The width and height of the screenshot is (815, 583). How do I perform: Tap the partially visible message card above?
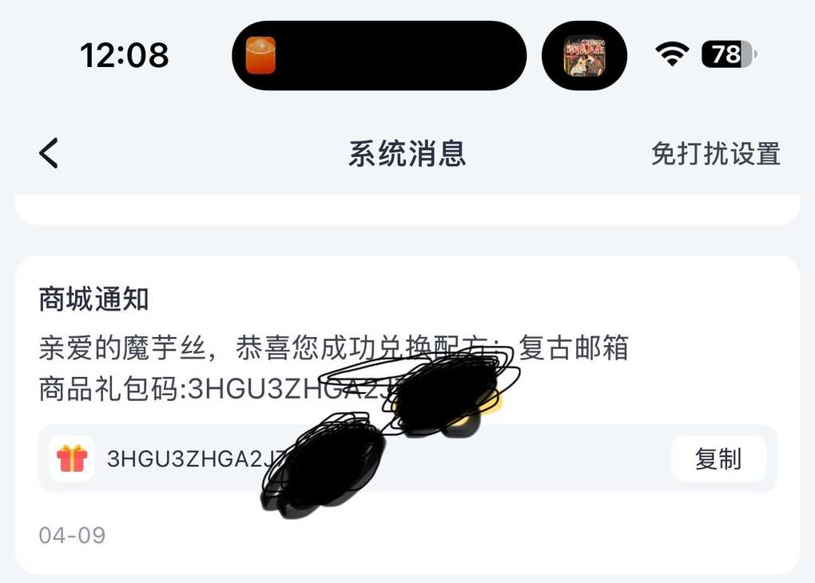pyautogui.click(x=407, y=209)
